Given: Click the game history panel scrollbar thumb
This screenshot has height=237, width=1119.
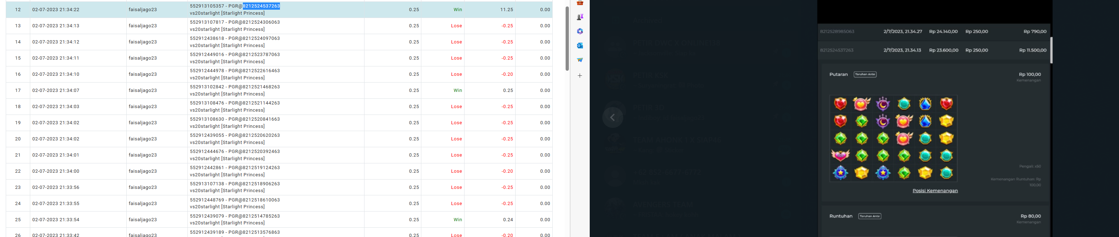Looking at the screenshot, I should [1051, 50].
